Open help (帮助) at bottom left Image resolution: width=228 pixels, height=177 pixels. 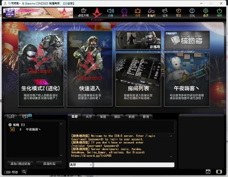point(11,172)
